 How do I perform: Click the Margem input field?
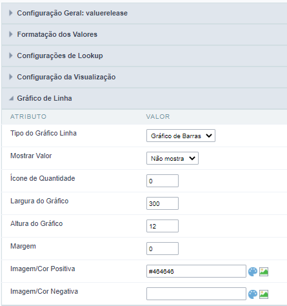[163, 249]
